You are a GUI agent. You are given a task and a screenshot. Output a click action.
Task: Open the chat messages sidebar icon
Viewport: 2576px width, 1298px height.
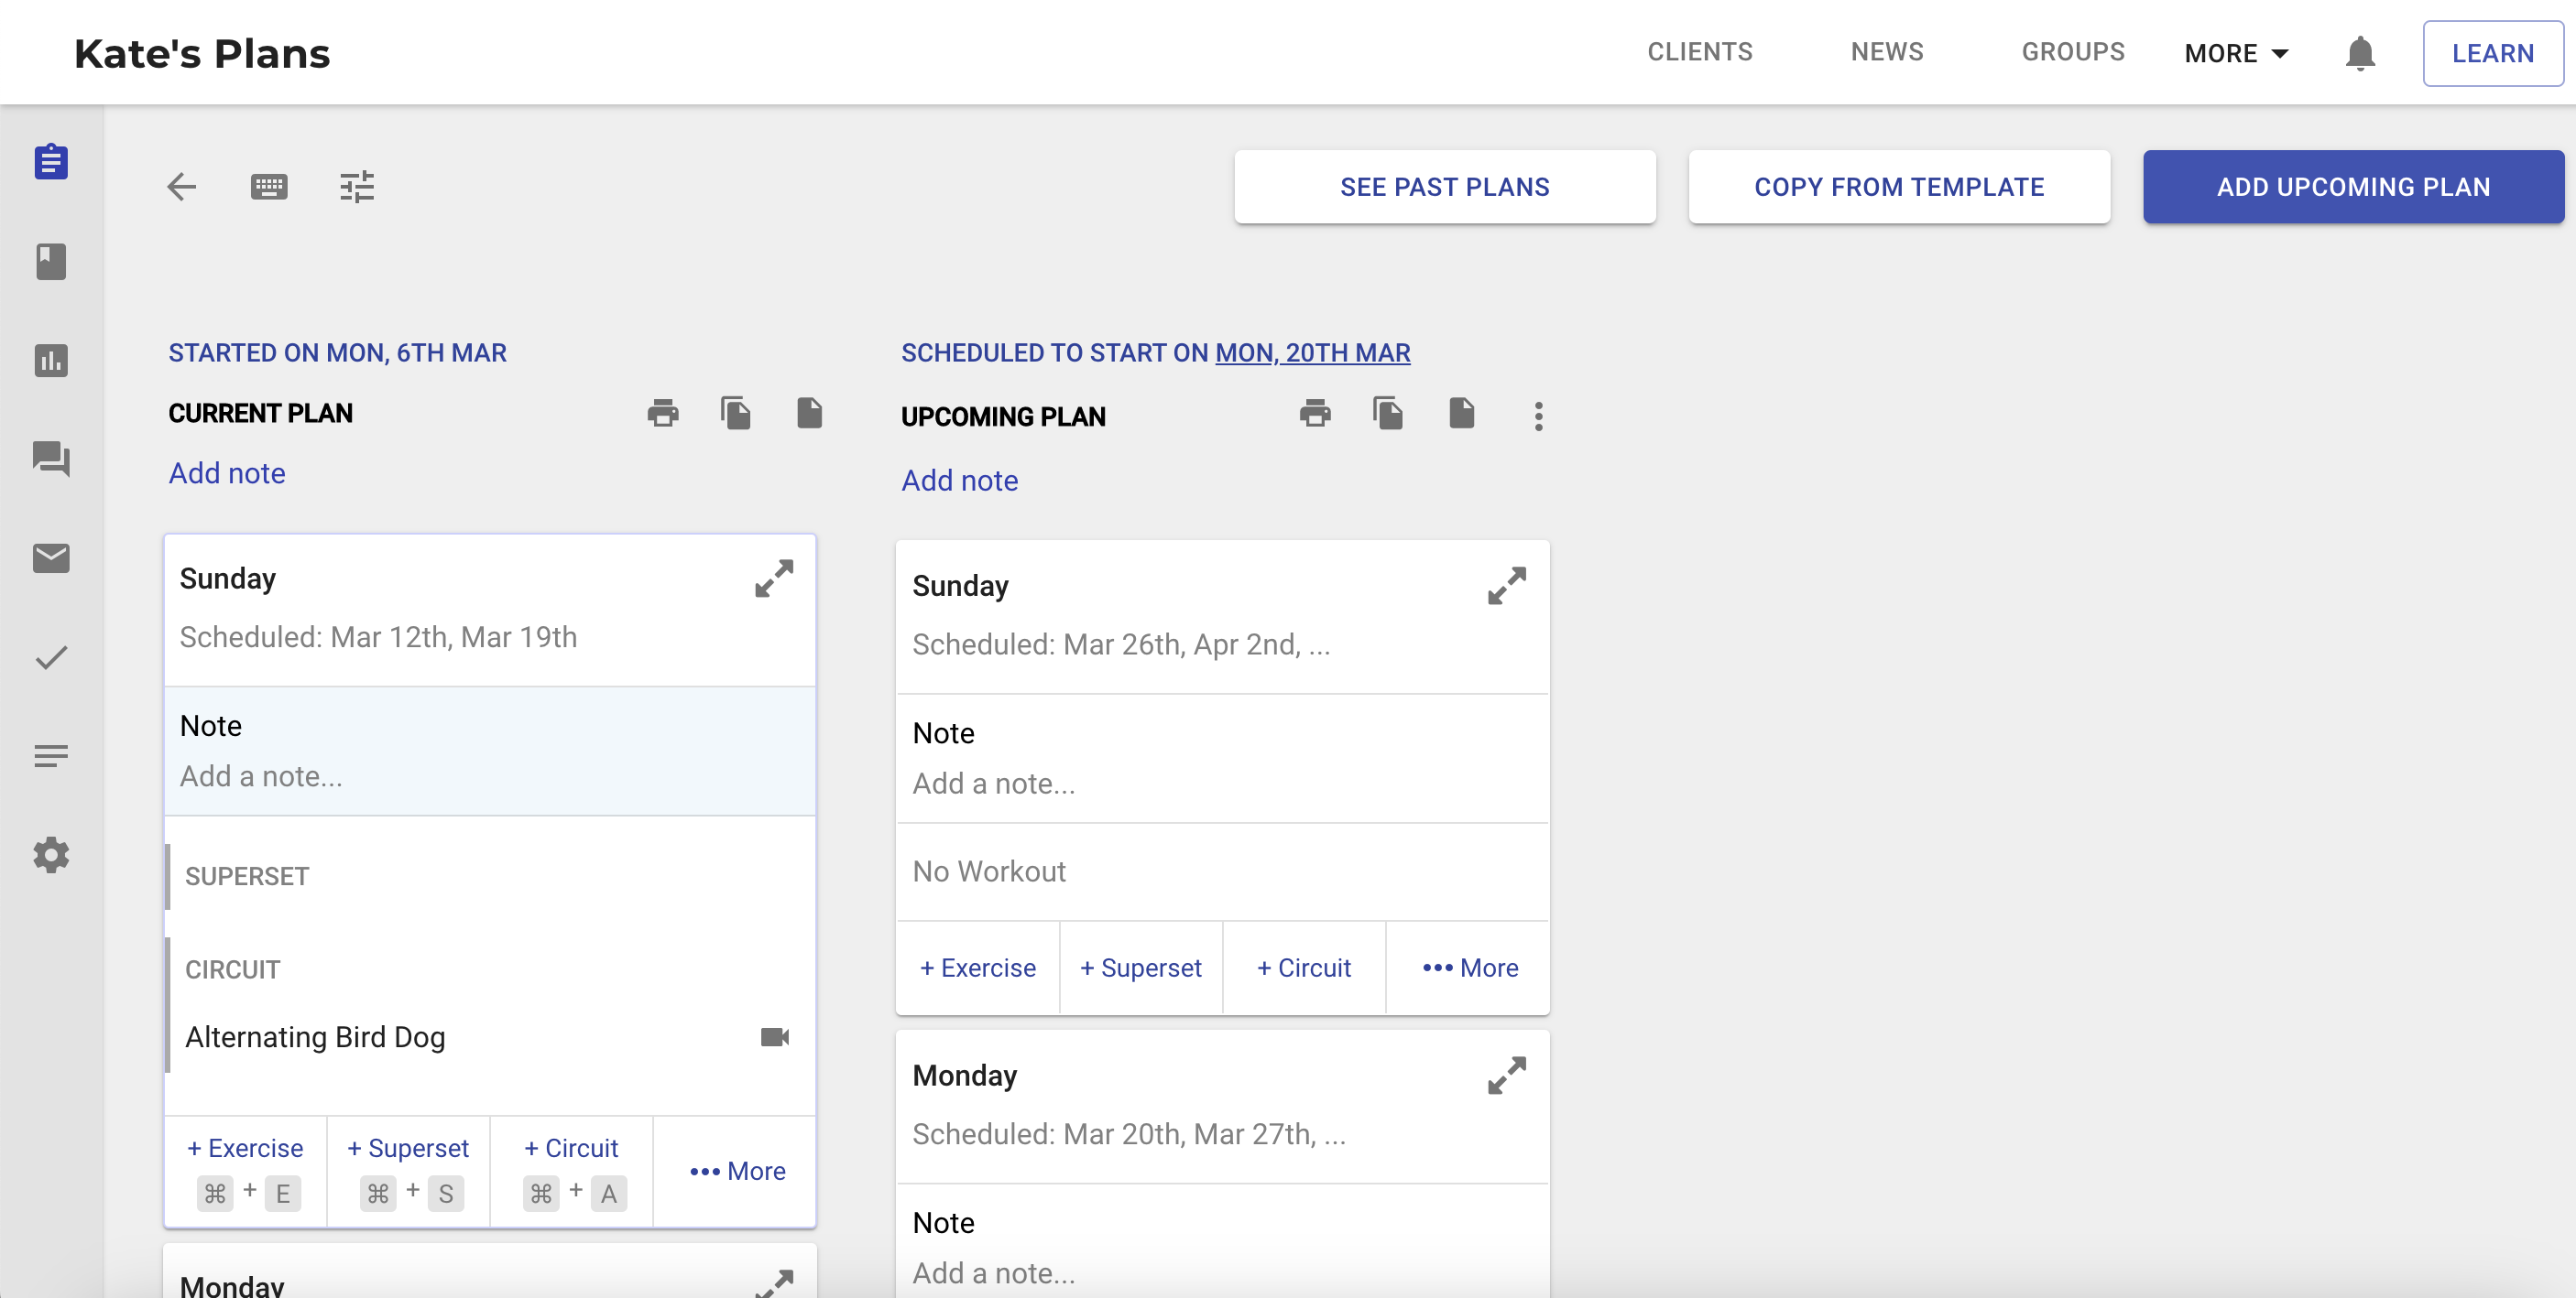[x=51, y=459]
